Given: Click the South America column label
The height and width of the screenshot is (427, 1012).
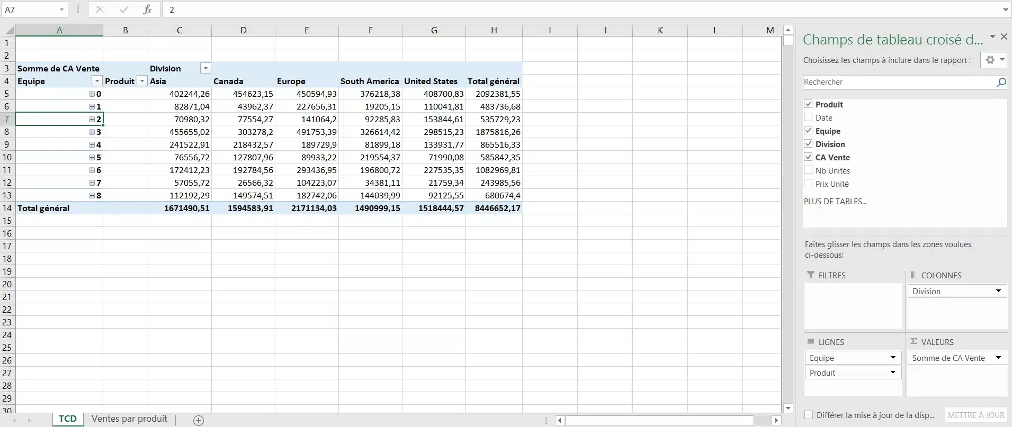Looking at the screenshot, I should [x=370, y=81].
